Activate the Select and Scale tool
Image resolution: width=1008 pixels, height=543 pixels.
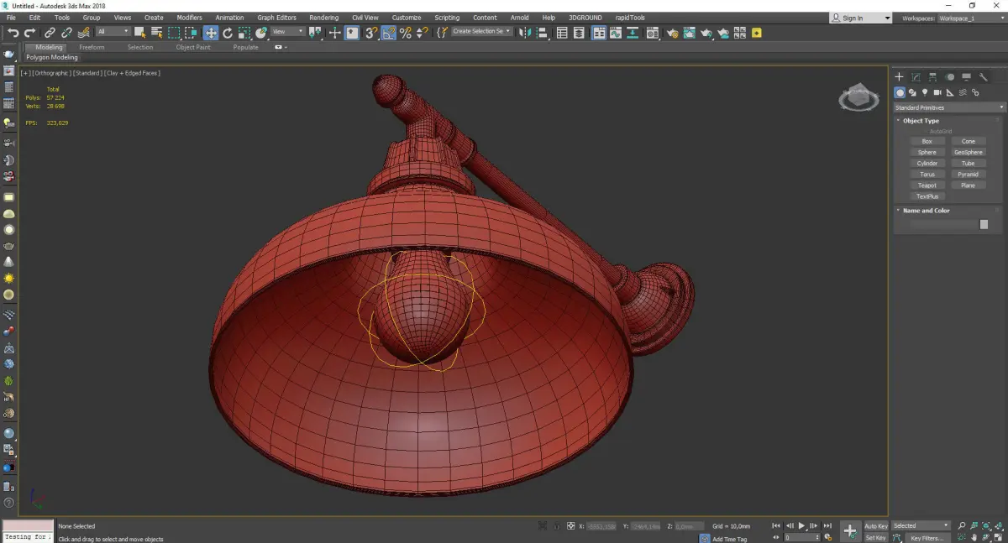(x=244, y=33)
